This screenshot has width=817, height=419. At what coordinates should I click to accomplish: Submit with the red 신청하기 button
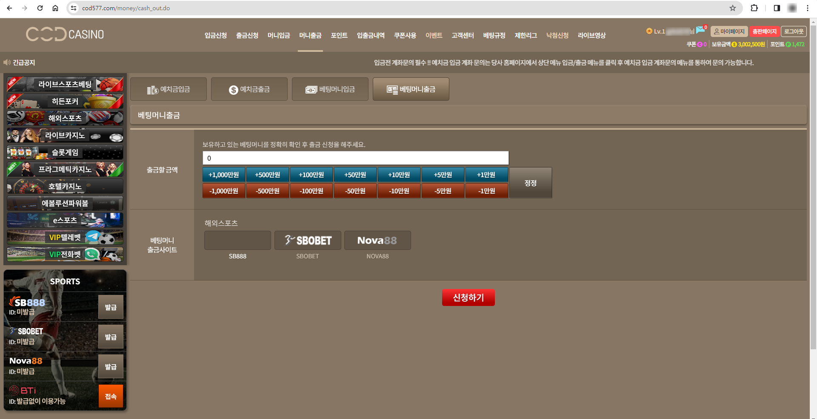pyautogui.click(x=468, y=297)
